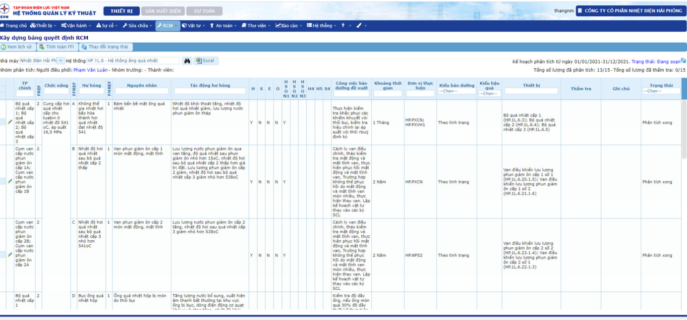
Task: Click the Thẩm tra column header
Action: (581, 88)
